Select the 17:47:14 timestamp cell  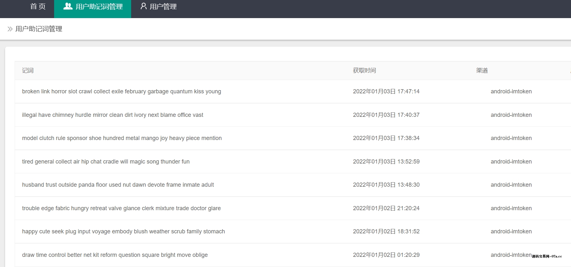[x=386, y=91]
